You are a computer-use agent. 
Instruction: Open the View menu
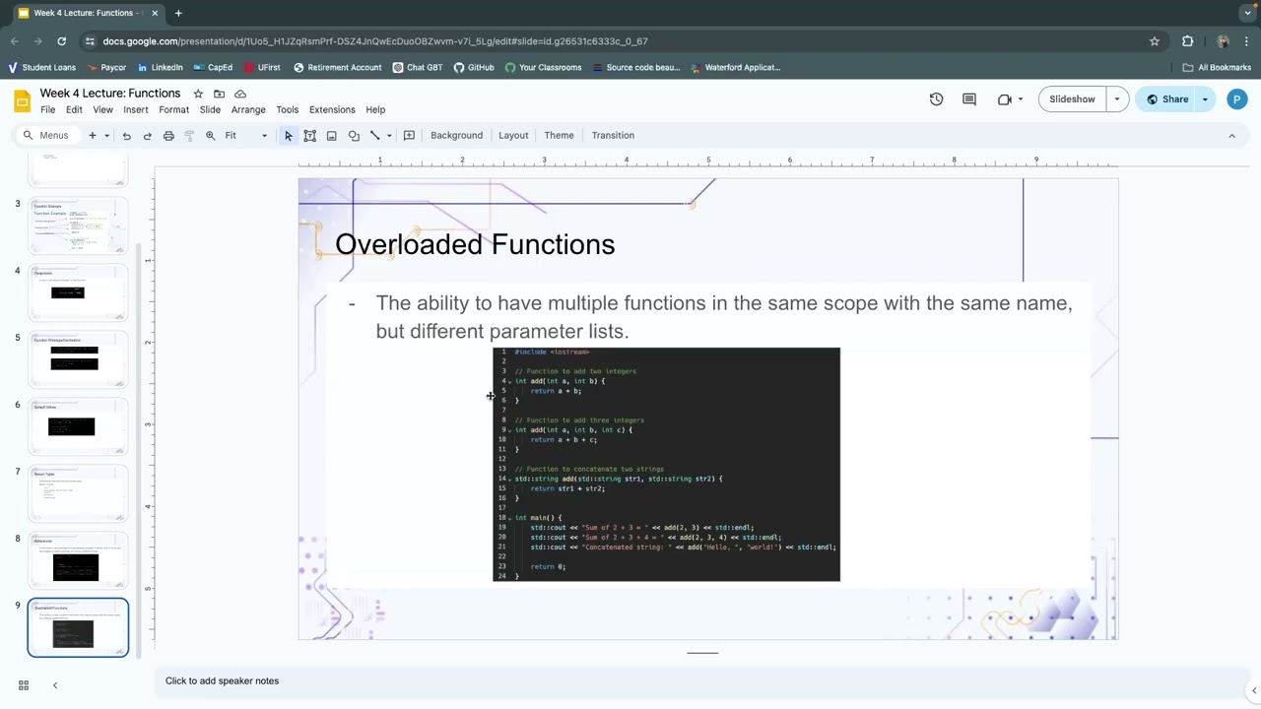102,110
